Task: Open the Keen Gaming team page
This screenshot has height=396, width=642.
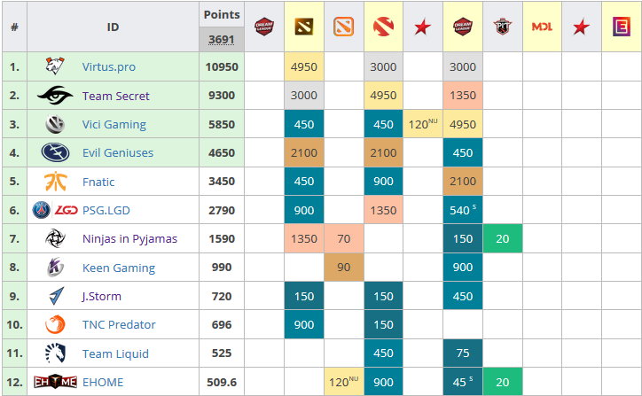Action: click(x=118, y=268)
